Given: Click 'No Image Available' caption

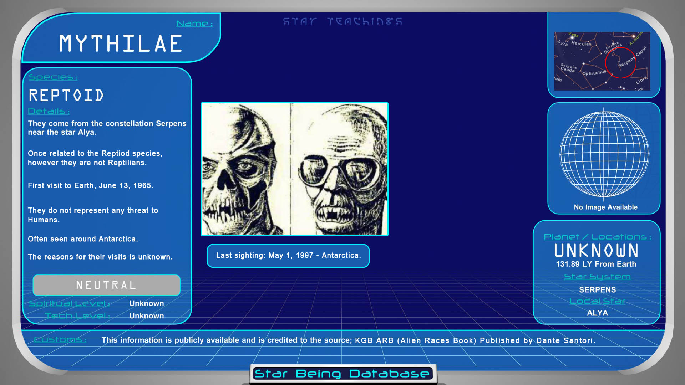Looking at the screenshot, I should tap(605, 207).
